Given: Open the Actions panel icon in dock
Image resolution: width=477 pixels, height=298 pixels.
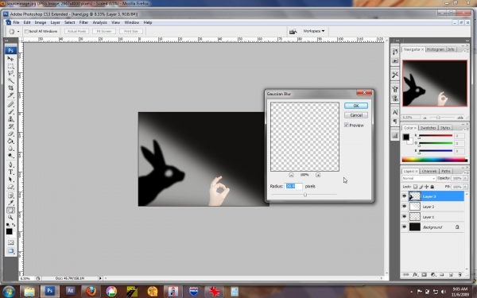Looking at the screenshot, I should pyautogui.click(x=395, y=61).
